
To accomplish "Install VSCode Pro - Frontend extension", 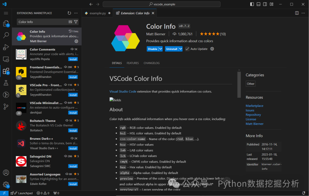I will pyautogui.click(x=73, y=95).
